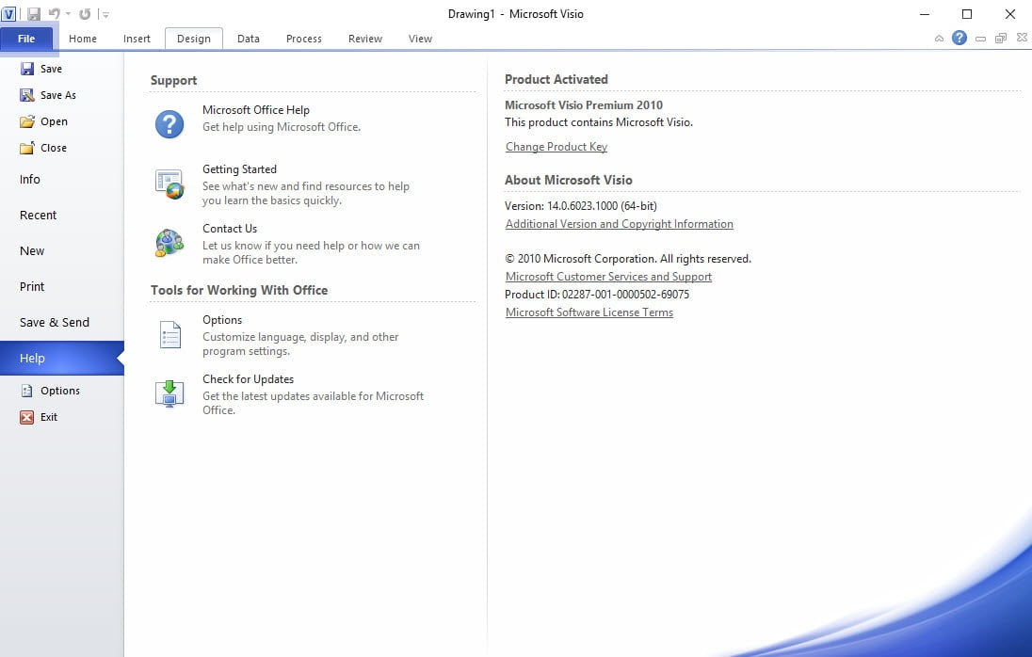Switch to the Design tab
Viewport: 1032px width, 657px height.
194,39
